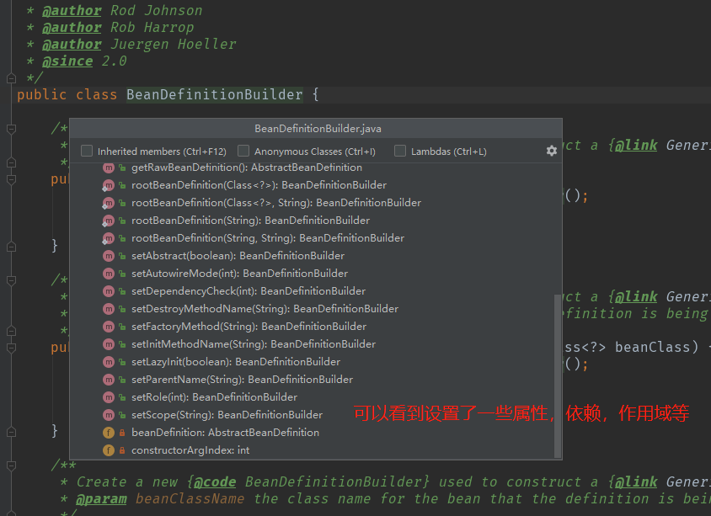Click the @author tag before Juergen Hoeller

(72, 44)
